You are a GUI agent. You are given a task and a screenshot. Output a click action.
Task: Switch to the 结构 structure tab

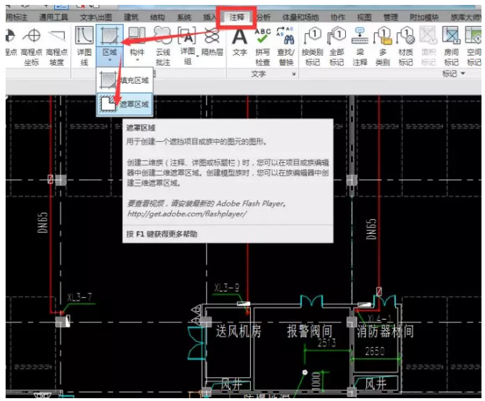tap(157, 18)
